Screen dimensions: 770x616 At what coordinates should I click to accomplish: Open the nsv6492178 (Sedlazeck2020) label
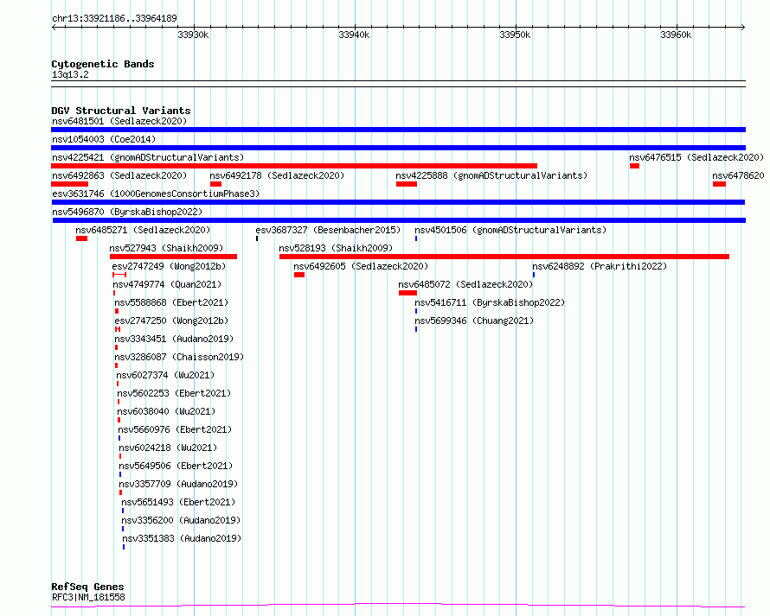277,175
